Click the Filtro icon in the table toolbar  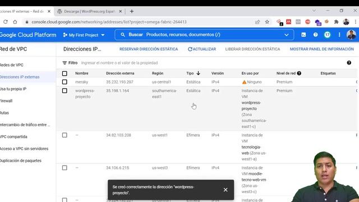tap(65, 63)
